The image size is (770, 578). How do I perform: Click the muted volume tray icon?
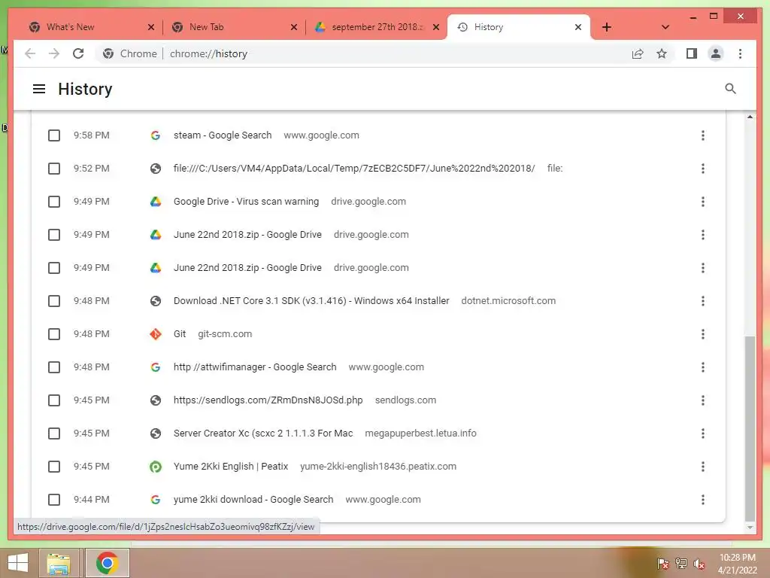(699, 564)
